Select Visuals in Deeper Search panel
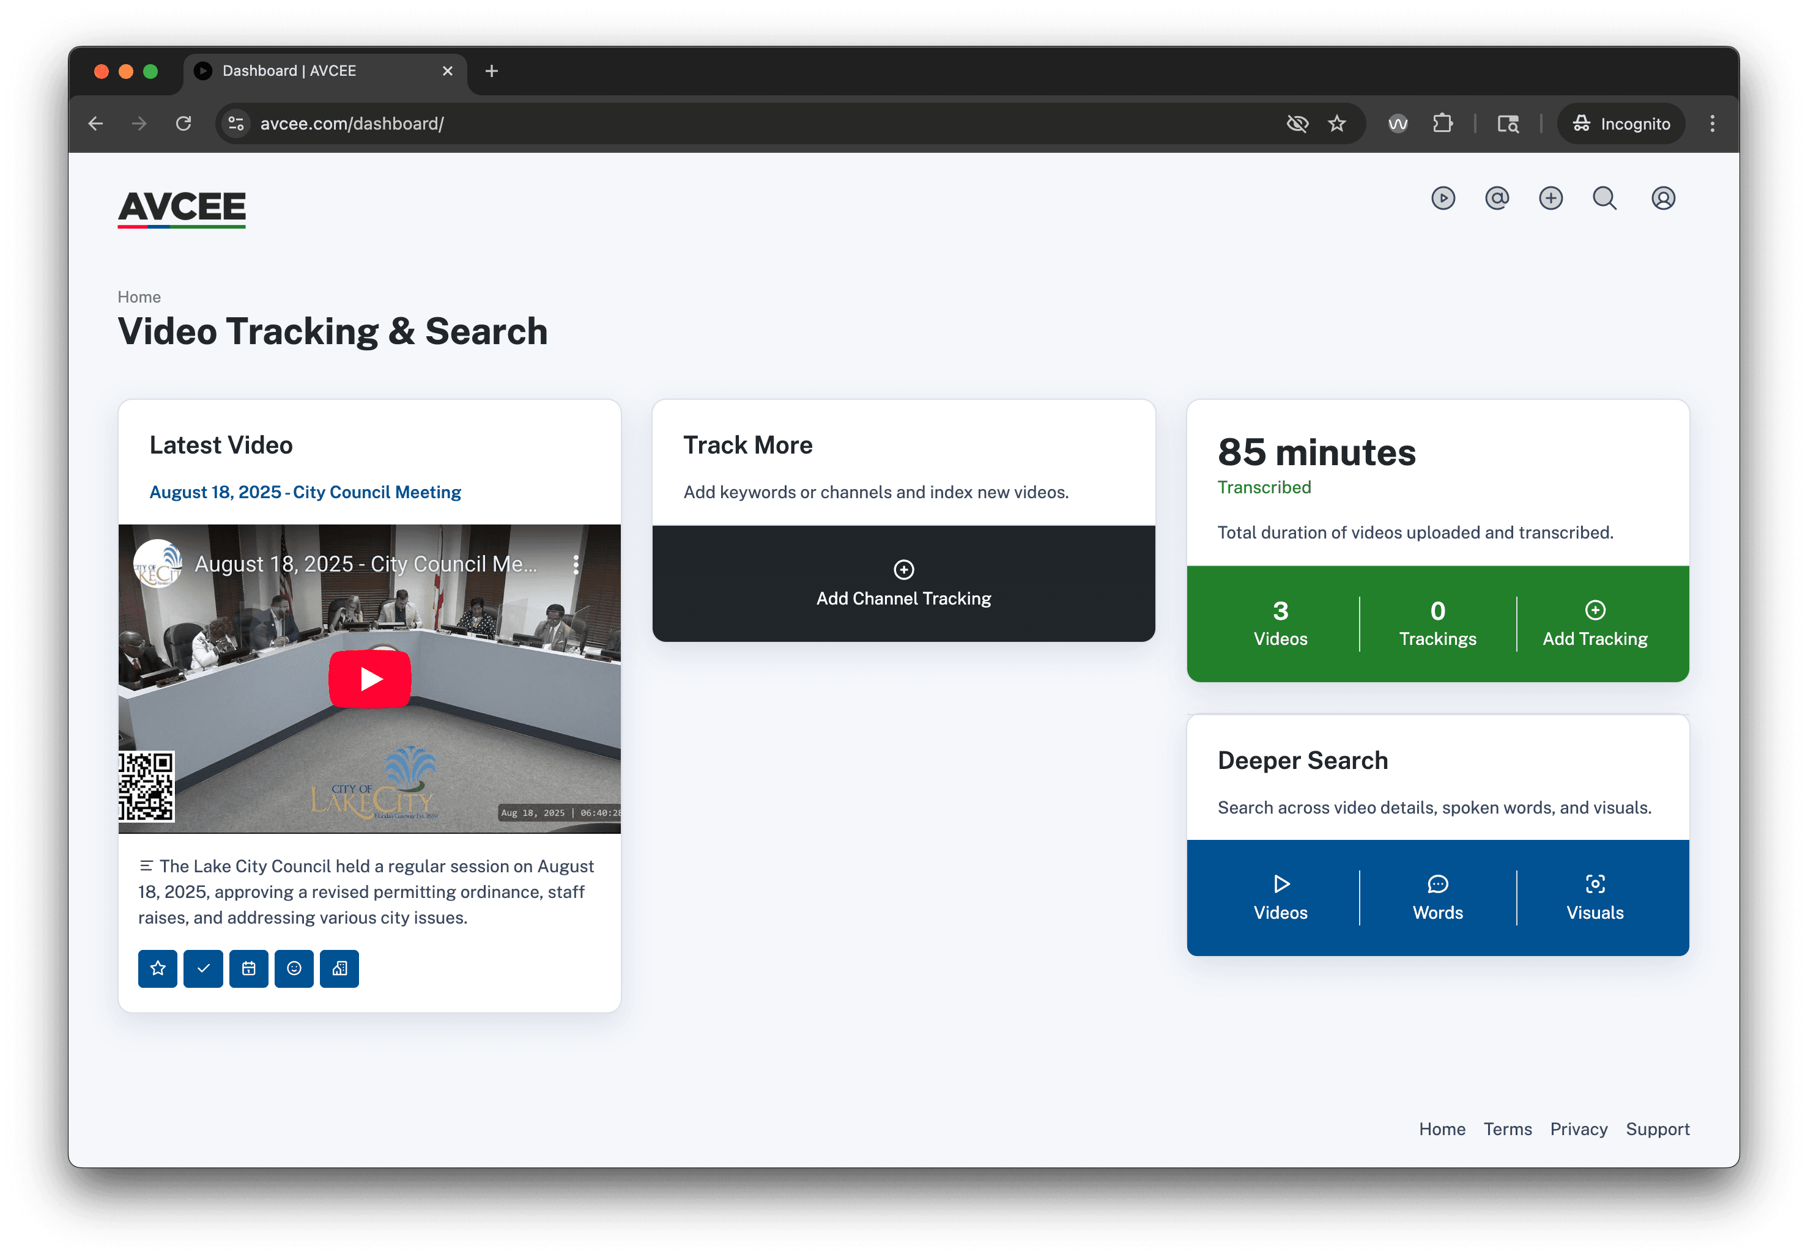The width and height of the screenshot is (1808, 1258). (x=1595, y=898)
